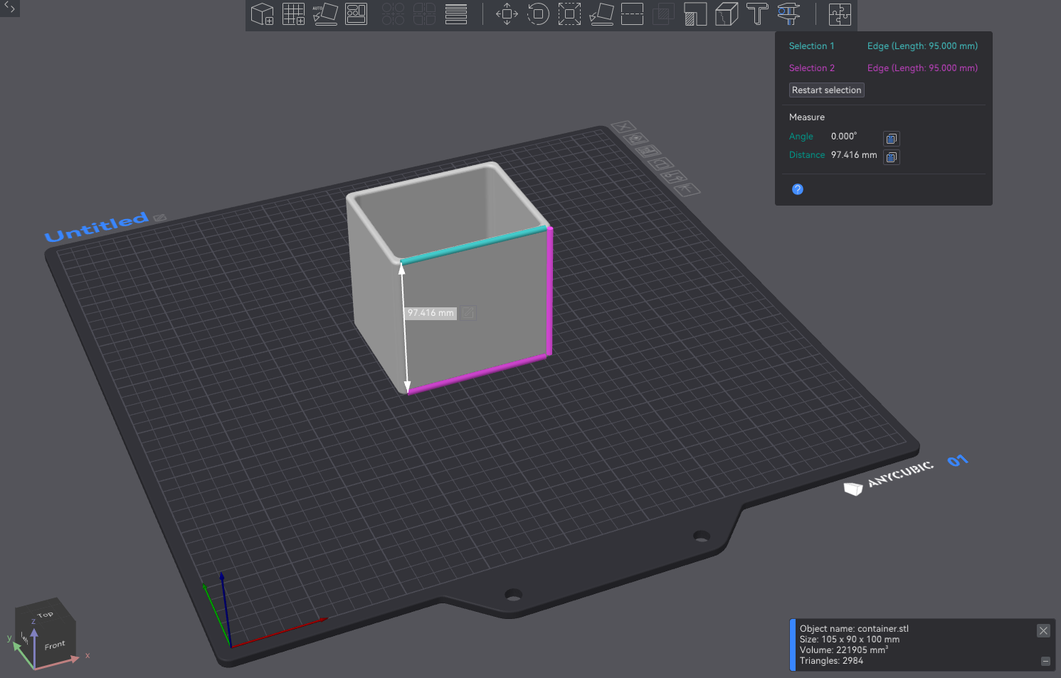Click the plate's arrange icon
Image resolution: width=1061 pixels, height=678 pixels.
click(648, 151)
